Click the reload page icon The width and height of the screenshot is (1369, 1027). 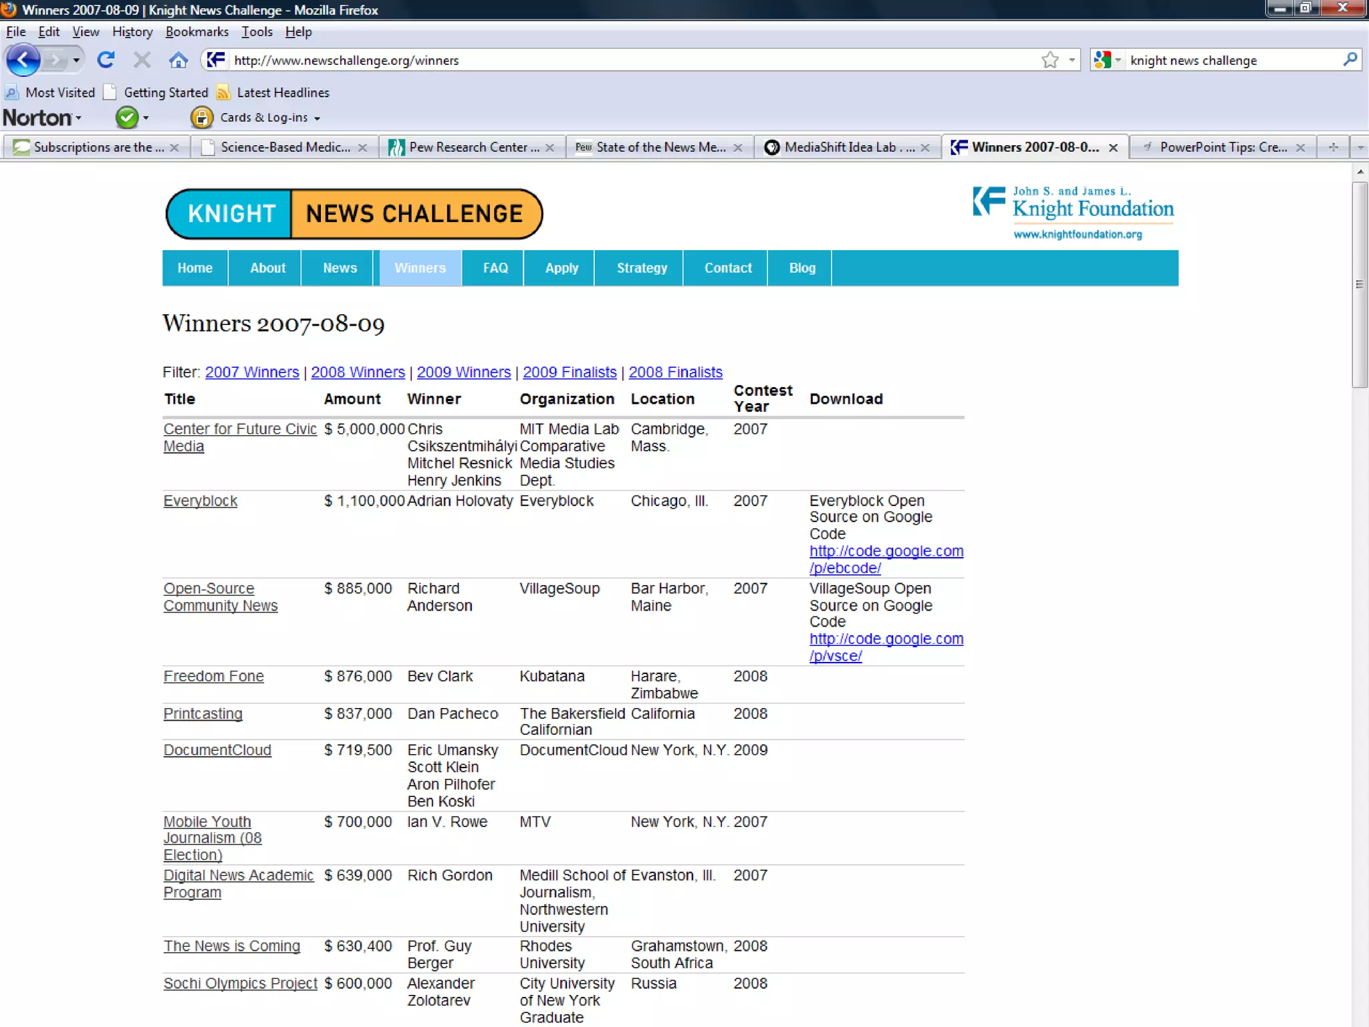[106, 60]
